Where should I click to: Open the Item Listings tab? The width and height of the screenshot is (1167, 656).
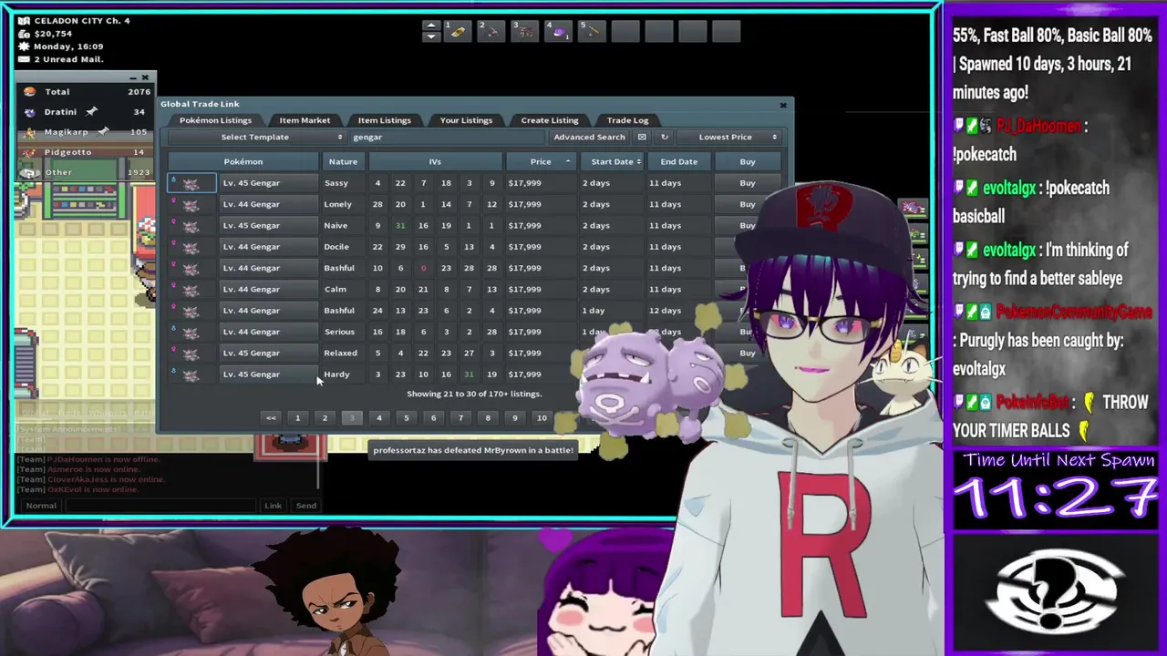pyautogui.click(x=384, y=120)
